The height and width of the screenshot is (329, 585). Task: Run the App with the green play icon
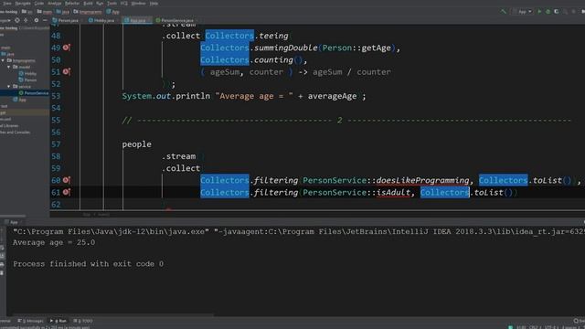pyautogui.click(x=539, y=12)
